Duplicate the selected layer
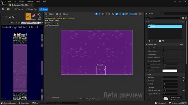188x105 pixels. [x=160, y=41]
